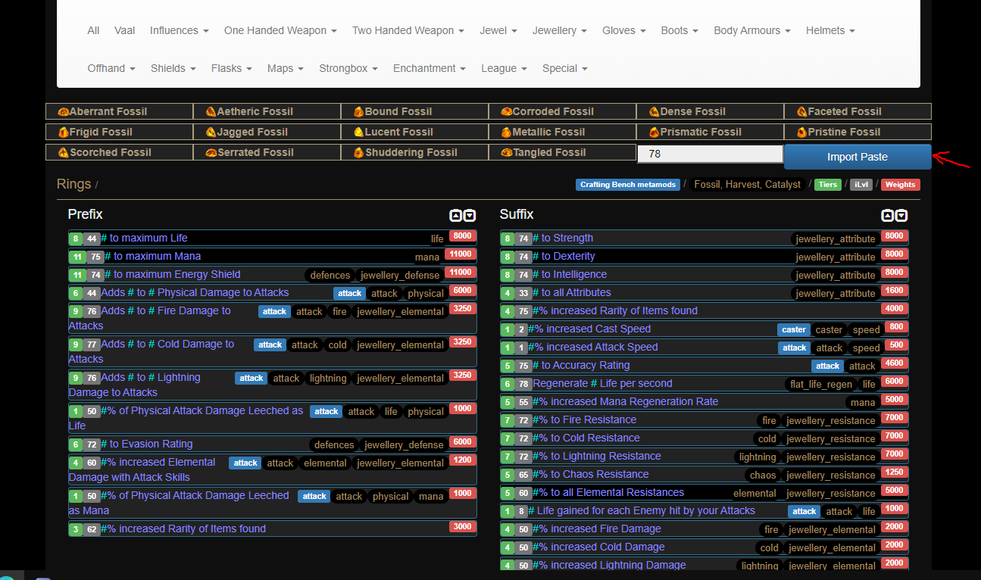The image size is (981, 580).
Task: Open the Influences dropdown
Action: pyautogui.click(x=179, y=30)
